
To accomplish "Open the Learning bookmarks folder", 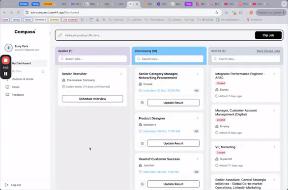I will point(134,20).
